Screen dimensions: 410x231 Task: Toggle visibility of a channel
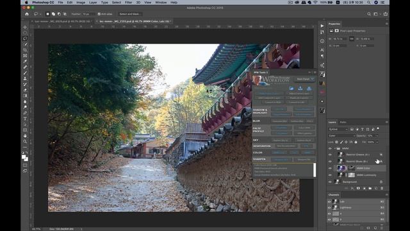[329, 214]
